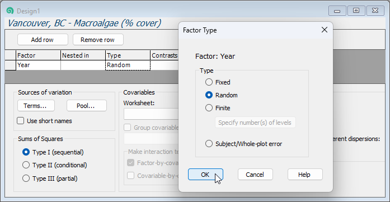Image resolution: width=390 pixels, height=202 pixels.
Task: Open the Terms... dialog
Action: click(x=36, y=106)
